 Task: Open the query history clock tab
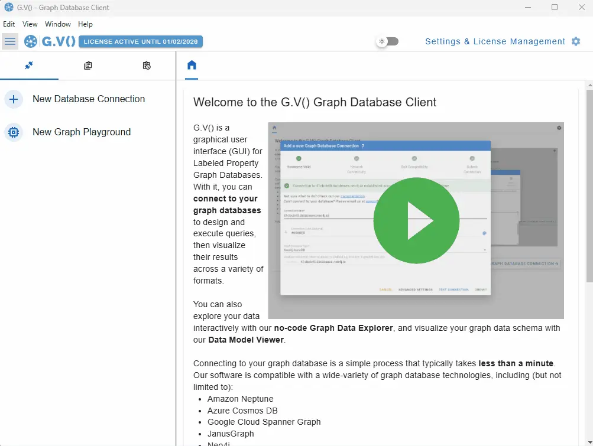click(x=147, y=66)
